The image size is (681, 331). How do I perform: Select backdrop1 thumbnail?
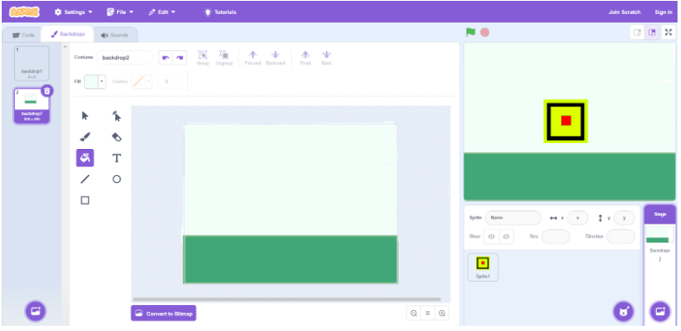[32, 63]
